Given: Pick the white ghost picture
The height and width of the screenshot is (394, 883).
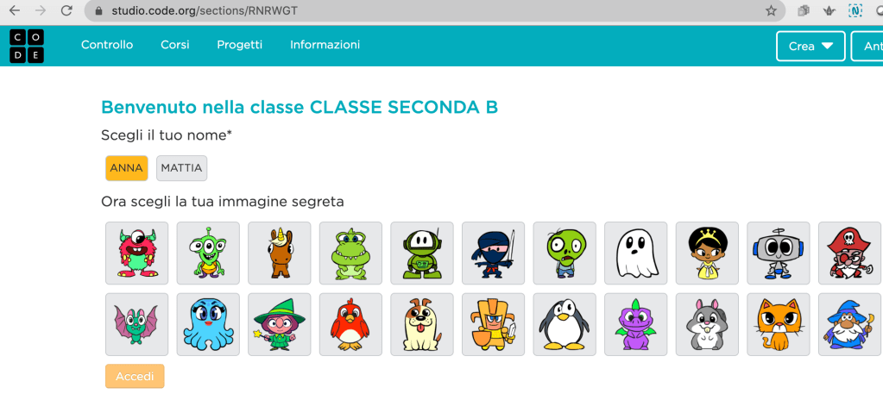Looking at the screenshot, I should [636, 253].
